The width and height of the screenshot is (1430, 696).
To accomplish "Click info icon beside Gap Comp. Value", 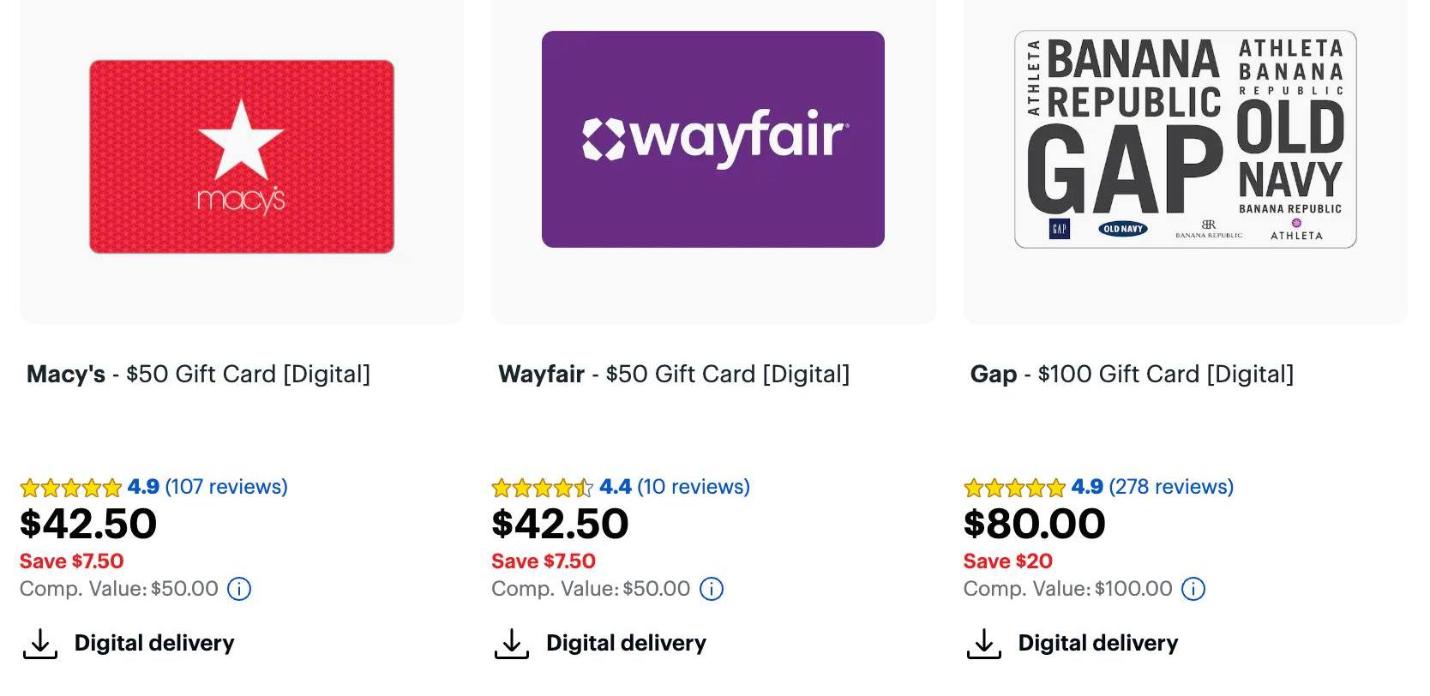I will 1193,589.
